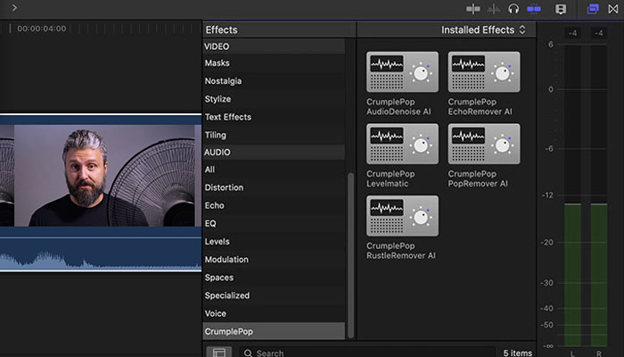The height and width of the screenshot is (357, 624).
Task: Select the Tiling video category
Action: click(x=274, y=135)
